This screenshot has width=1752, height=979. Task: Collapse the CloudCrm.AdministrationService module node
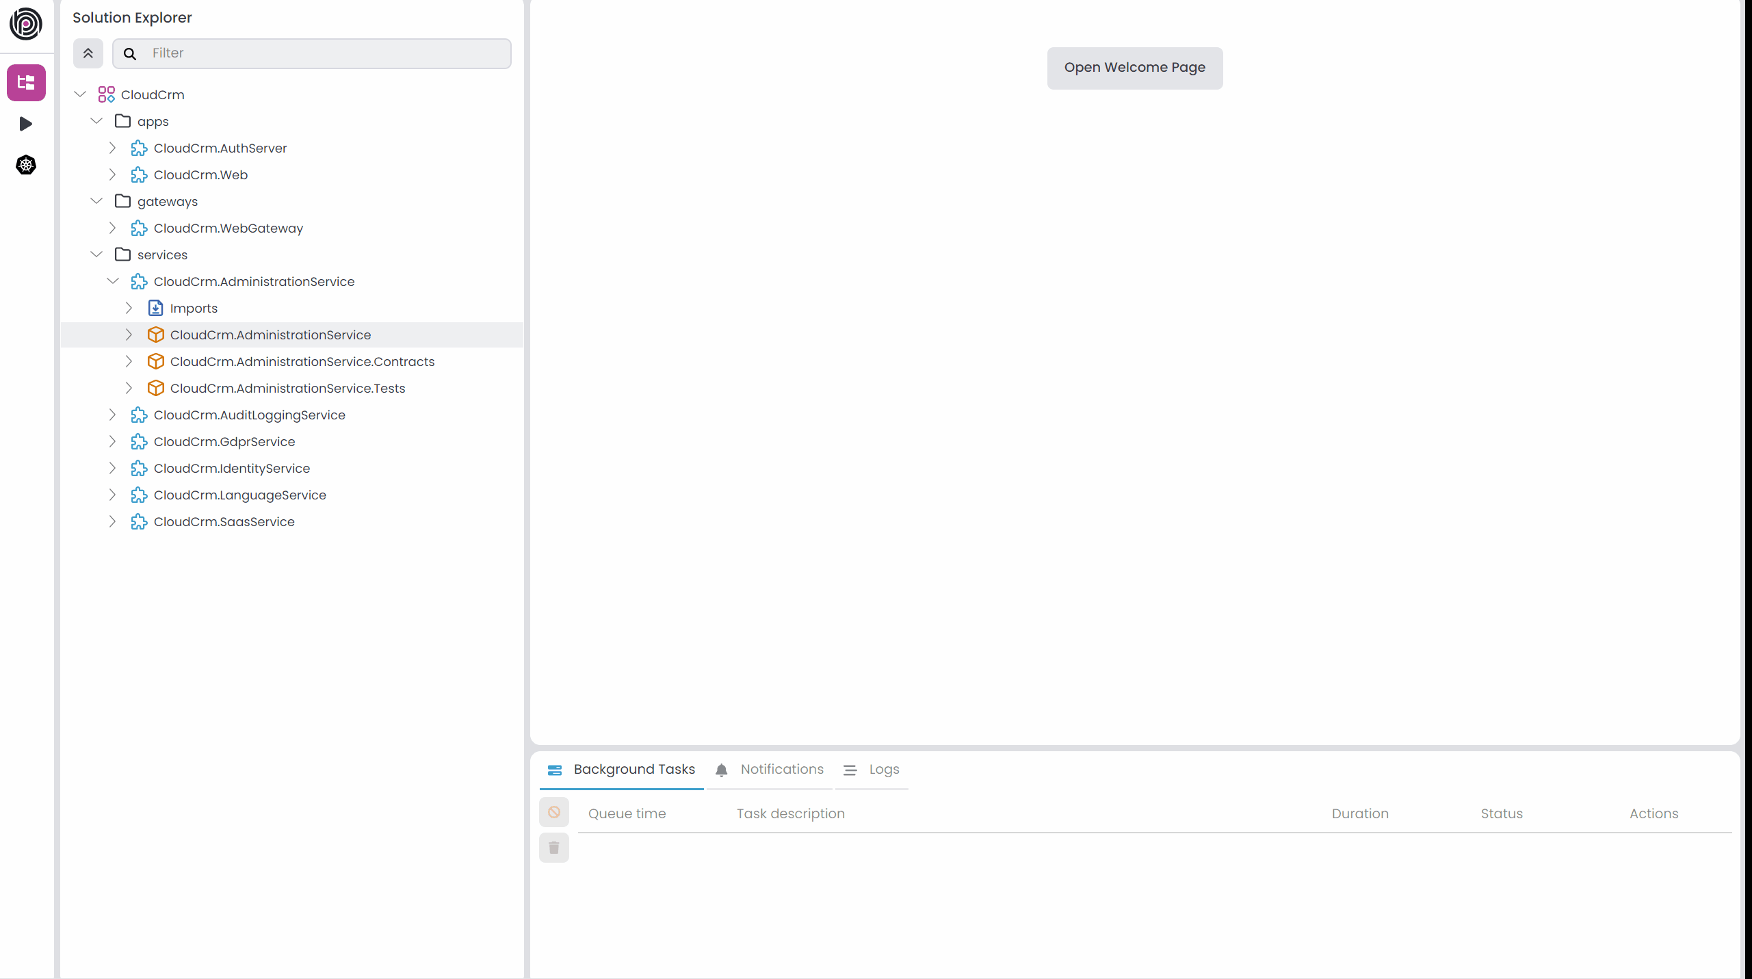[113, 281]
